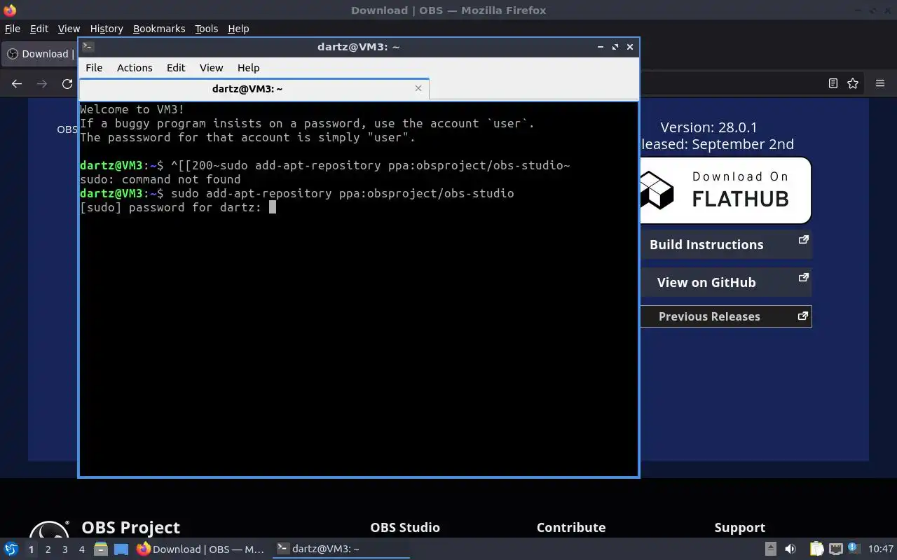Bookmark this page with the star icon
Screen dimensions: 897x560
pyautogui.click(x=853, y=83)
